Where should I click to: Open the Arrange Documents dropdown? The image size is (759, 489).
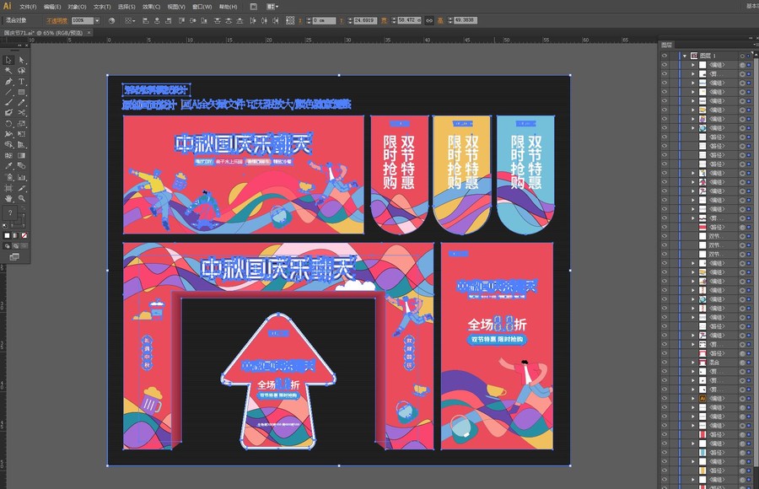(272, 7)
